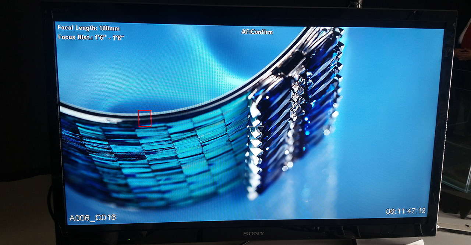Click the white center crosshair marker
Image resolution: width=471 pixels, height=245 pixels.
255,127
